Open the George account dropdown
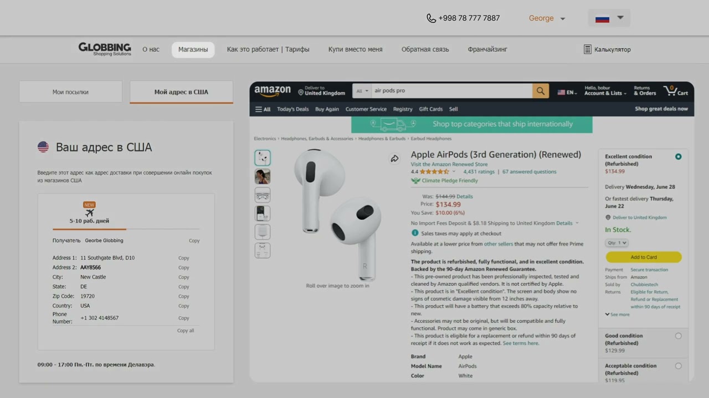709x398 pixels. pyautogui.click(x=547, y=18)
